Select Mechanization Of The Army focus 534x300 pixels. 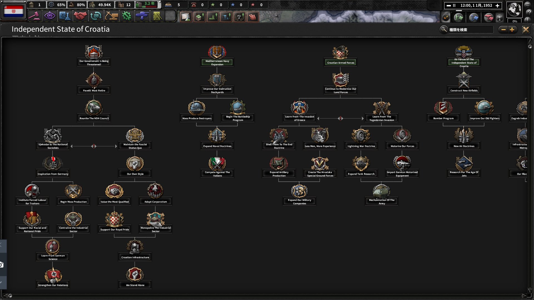click(x=382, y=194)
